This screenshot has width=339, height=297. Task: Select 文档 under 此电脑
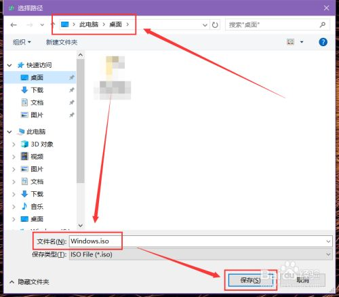pos(37,182)
